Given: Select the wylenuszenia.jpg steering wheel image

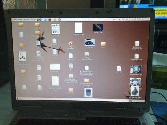Looking at the screenshot, I should point(136,70).
